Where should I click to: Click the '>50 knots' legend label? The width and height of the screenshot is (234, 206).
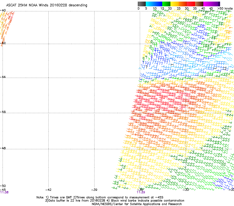[x=225, y=9]
